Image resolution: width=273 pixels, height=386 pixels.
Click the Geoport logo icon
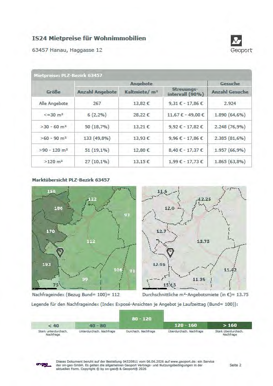click(x=236, y=41)
